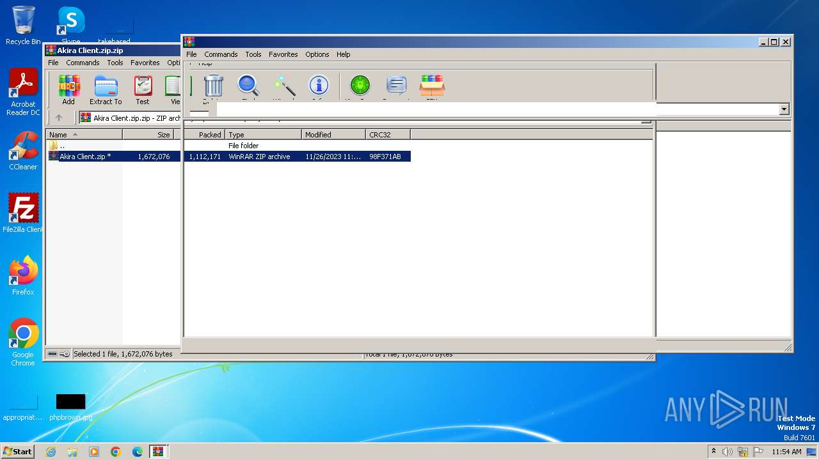The height and width of the screenshot is (460, 819).
Task: Open Options menu in front WinRAR window
Action: 317,54
